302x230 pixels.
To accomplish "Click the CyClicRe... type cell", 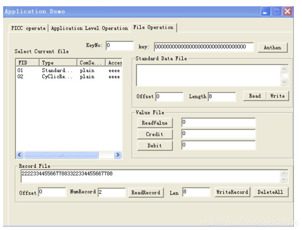I will [x=57, y=77].
